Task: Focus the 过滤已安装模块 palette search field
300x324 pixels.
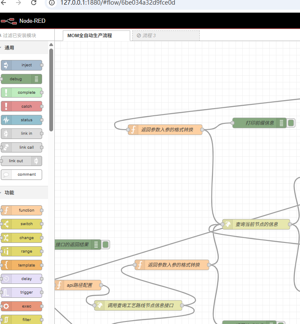Action: pos(25,35)
